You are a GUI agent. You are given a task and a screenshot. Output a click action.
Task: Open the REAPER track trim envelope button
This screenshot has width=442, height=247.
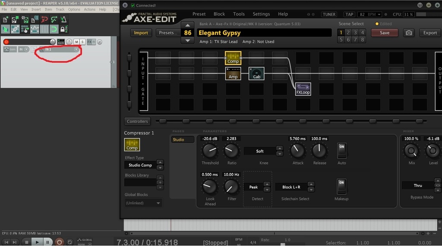(x=10, y=49)
